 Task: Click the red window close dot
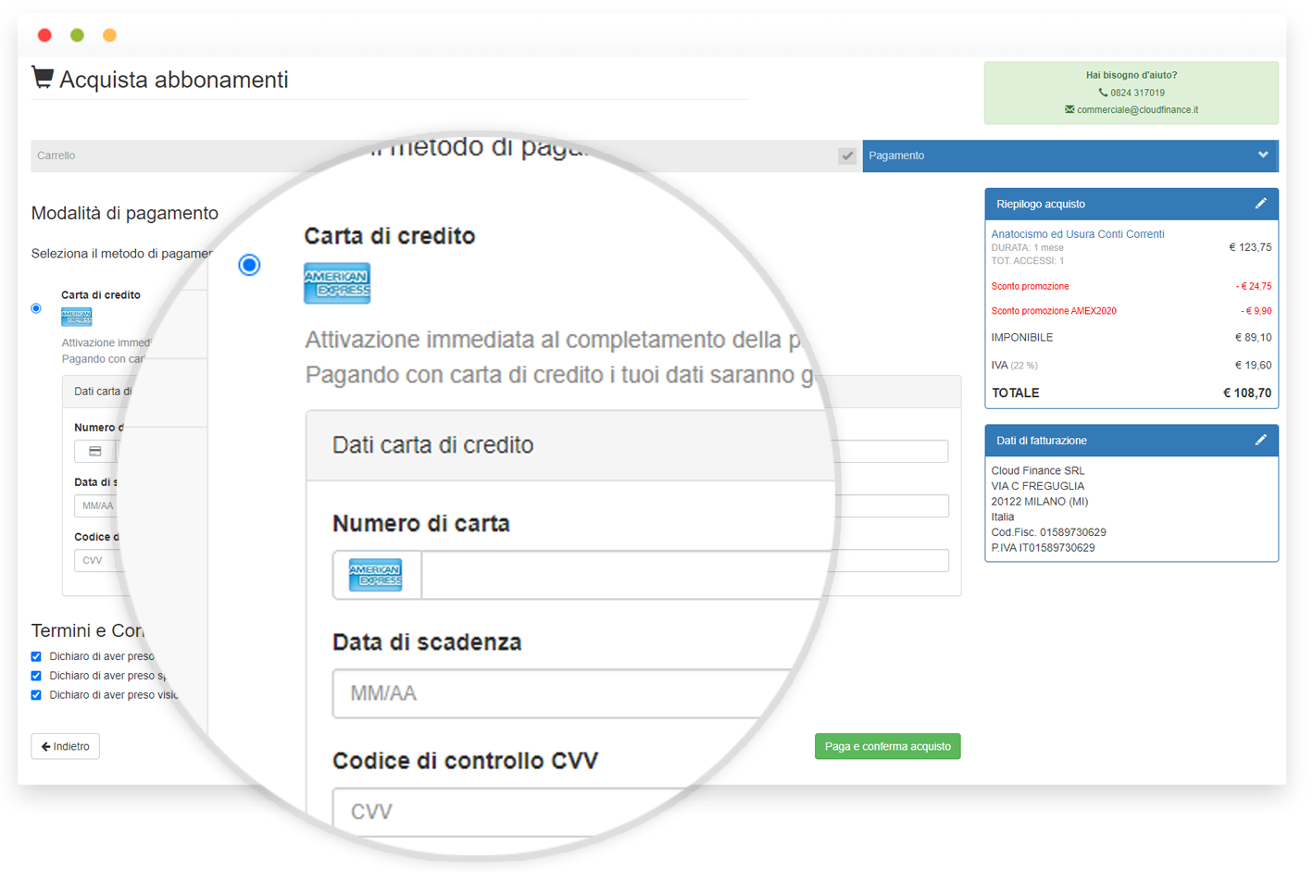(x=44, y=35)
